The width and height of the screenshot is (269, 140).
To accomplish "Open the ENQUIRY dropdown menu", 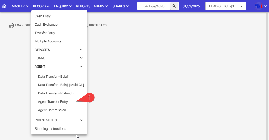I will tap(63, 6).
